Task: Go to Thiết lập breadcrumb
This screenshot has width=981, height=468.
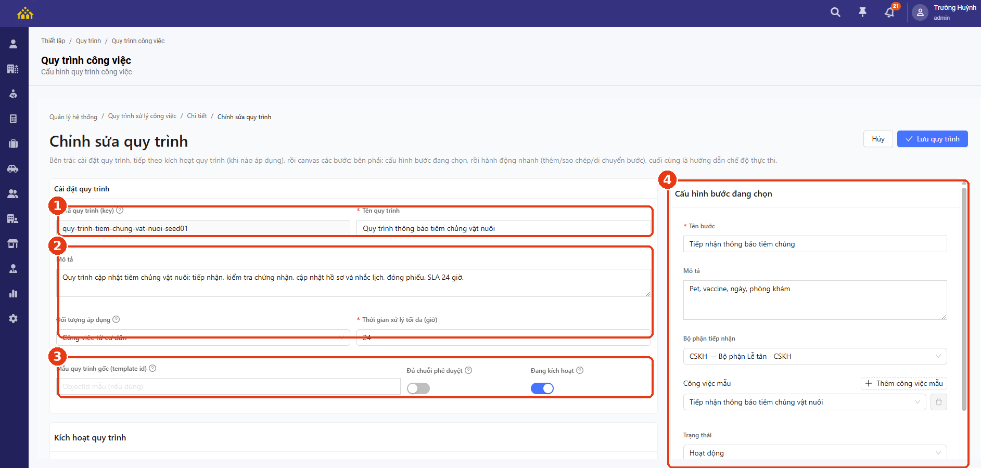Action: click(53, 41)
